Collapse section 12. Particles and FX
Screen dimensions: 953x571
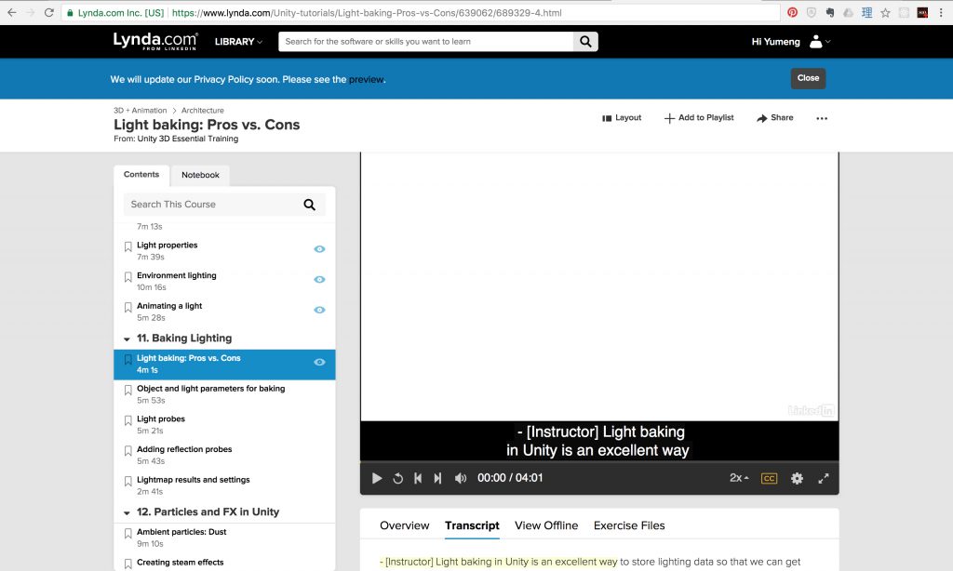tap(127, 512)
